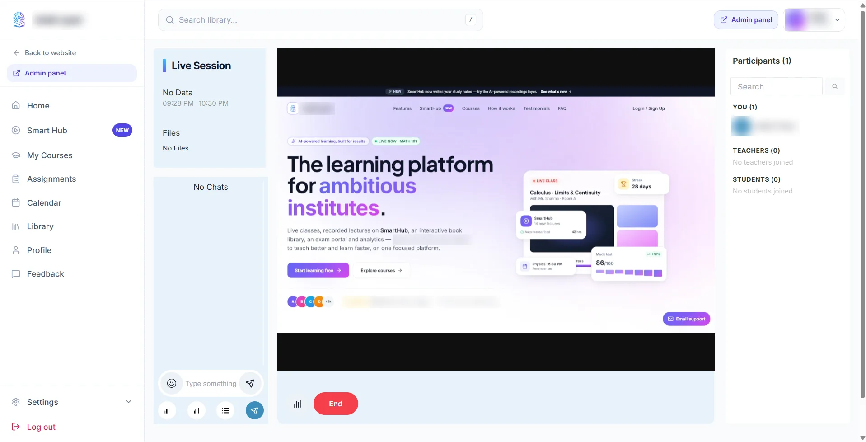This screenshot has width=866, height=442.
Task: End the live session
Action: pos(336,404)
